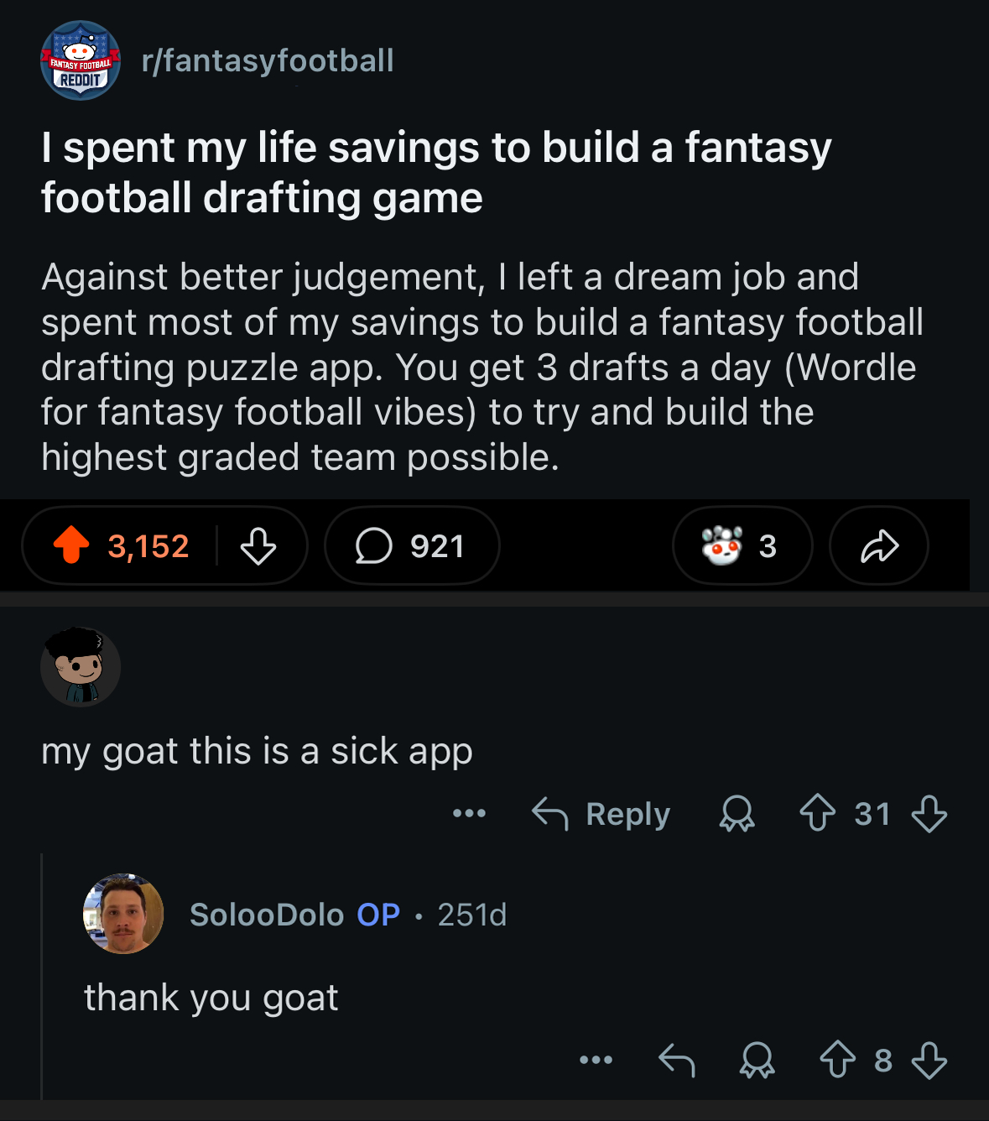Open the first commenter's avatar
989x1121 pixels.
coord(81,667)
